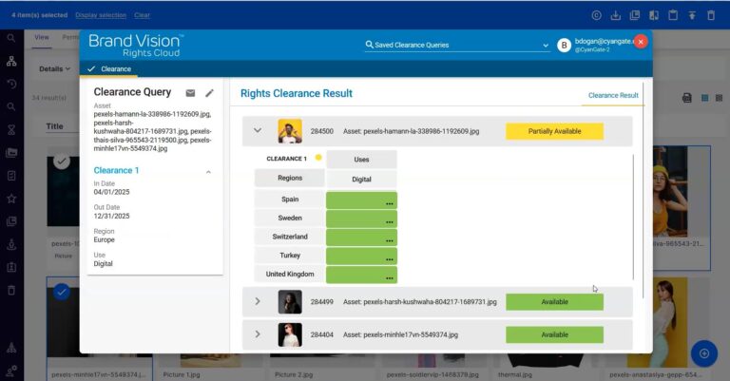Screen dimensions: 730x381
Task: Click the round plus add button
Action: (704, 353)
